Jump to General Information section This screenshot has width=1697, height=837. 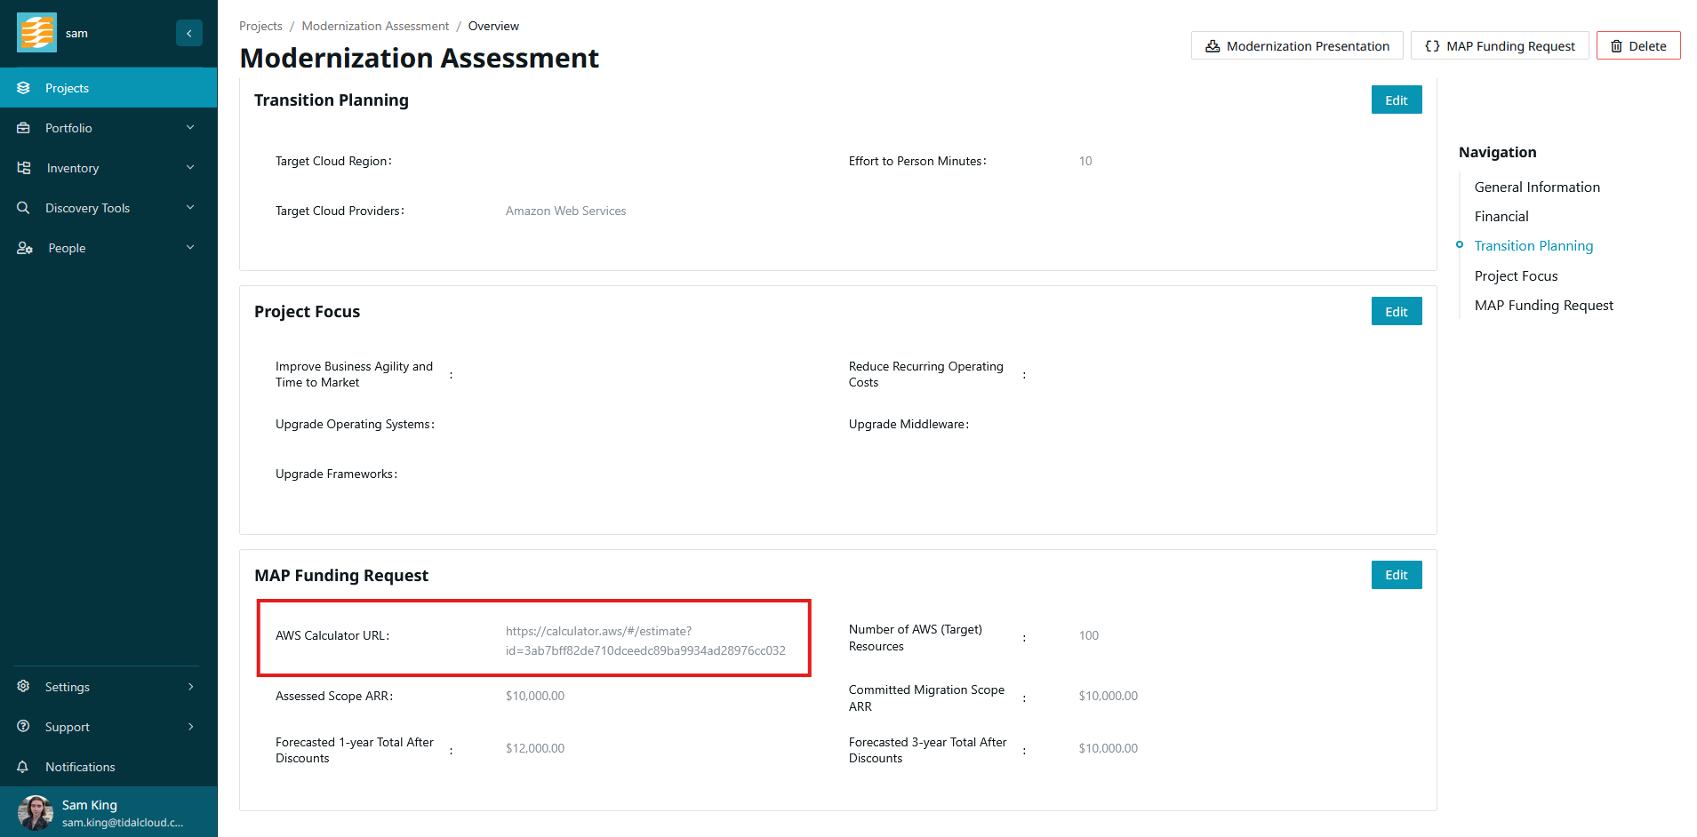tap(1537, 187)
